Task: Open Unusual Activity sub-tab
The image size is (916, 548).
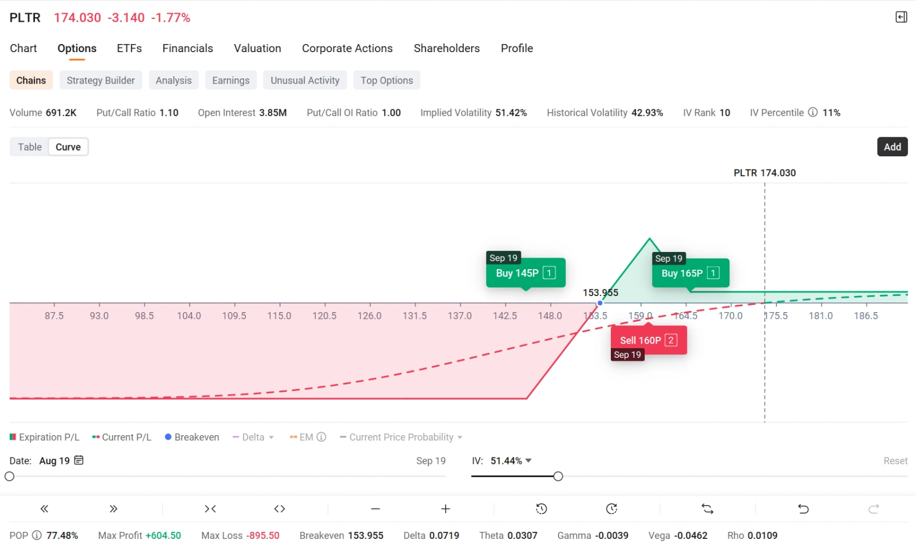Action: tap(305, 80)
